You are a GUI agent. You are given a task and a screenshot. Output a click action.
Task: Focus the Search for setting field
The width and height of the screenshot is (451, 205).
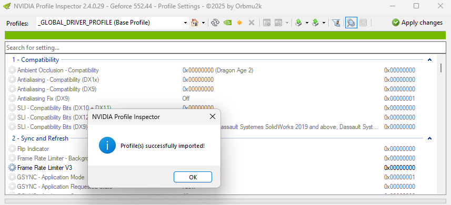225,47
